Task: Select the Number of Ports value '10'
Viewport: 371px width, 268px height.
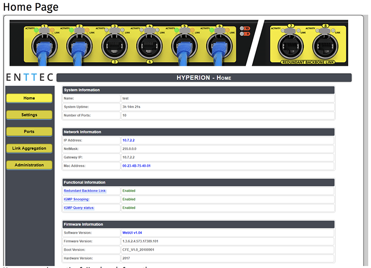Action: [x=124, y=115]
